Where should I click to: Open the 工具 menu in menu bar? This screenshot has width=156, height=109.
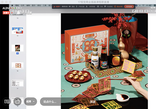click(x=45, y=5)
